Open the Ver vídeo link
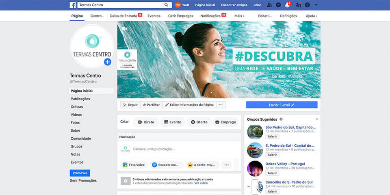 pyautogui.click(x=201, y=183)
